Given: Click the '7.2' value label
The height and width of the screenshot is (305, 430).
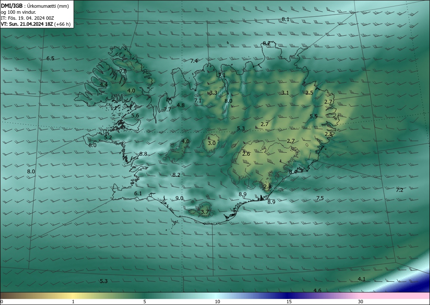Looking at the screenshot, I should coord(399,190).
